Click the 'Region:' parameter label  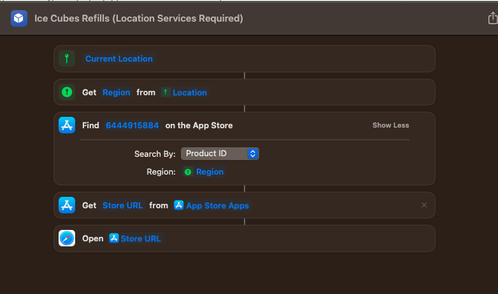coord(160,171)
